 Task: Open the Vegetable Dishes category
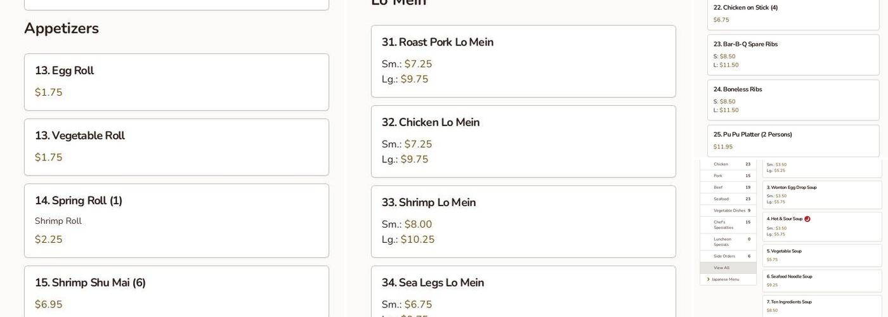(729, 210)
